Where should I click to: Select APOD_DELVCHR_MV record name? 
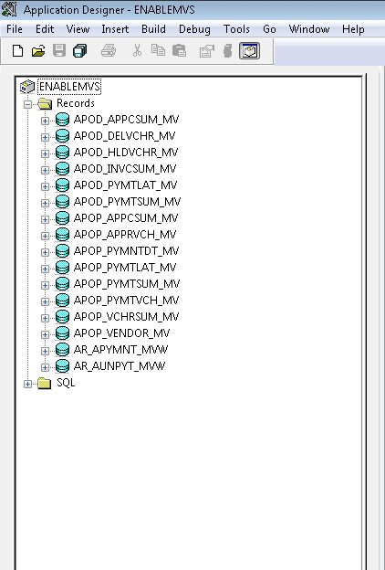tap(124, 136)
